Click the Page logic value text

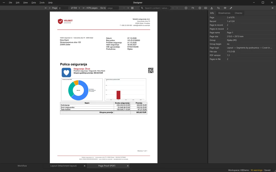pyautogui.click(x=249, y=48)
